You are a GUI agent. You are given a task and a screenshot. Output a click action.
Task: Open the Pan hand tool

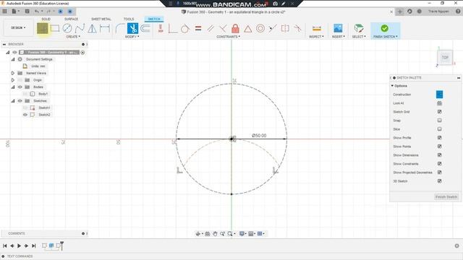click(x=215, y=233)
